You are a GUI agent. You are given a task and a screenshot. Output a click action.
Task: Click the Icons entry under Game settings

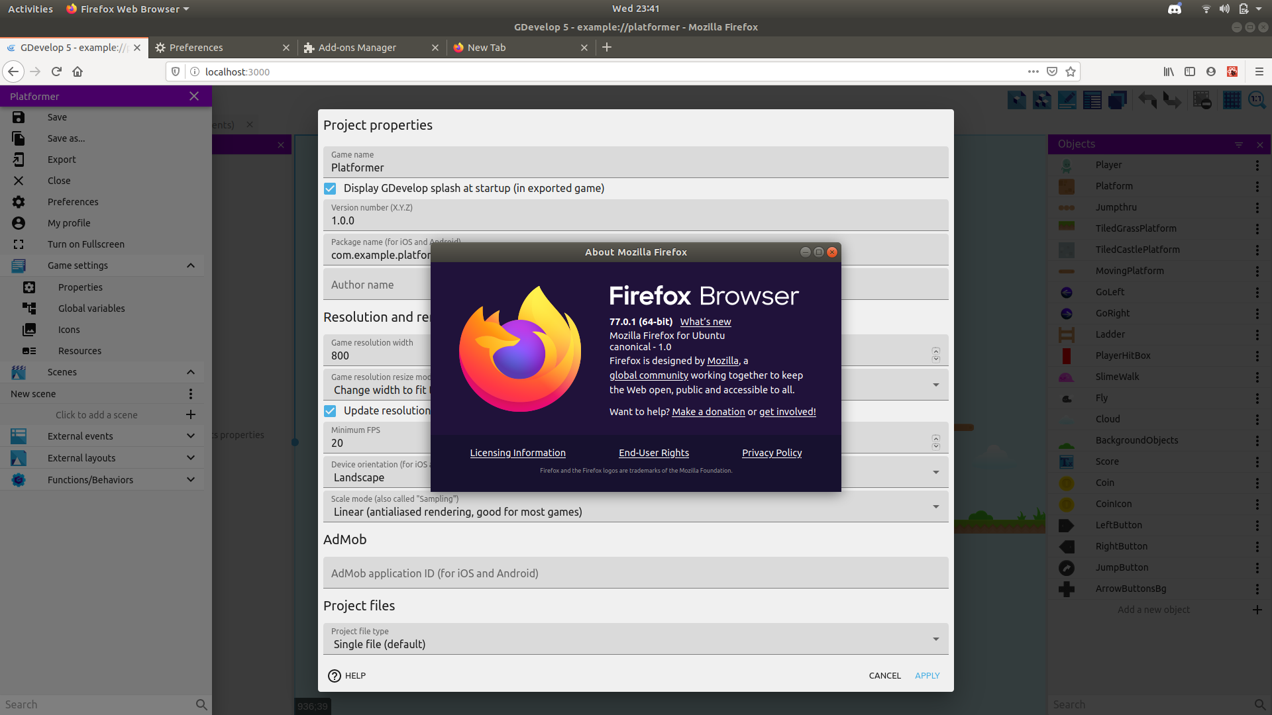(68, 329)
